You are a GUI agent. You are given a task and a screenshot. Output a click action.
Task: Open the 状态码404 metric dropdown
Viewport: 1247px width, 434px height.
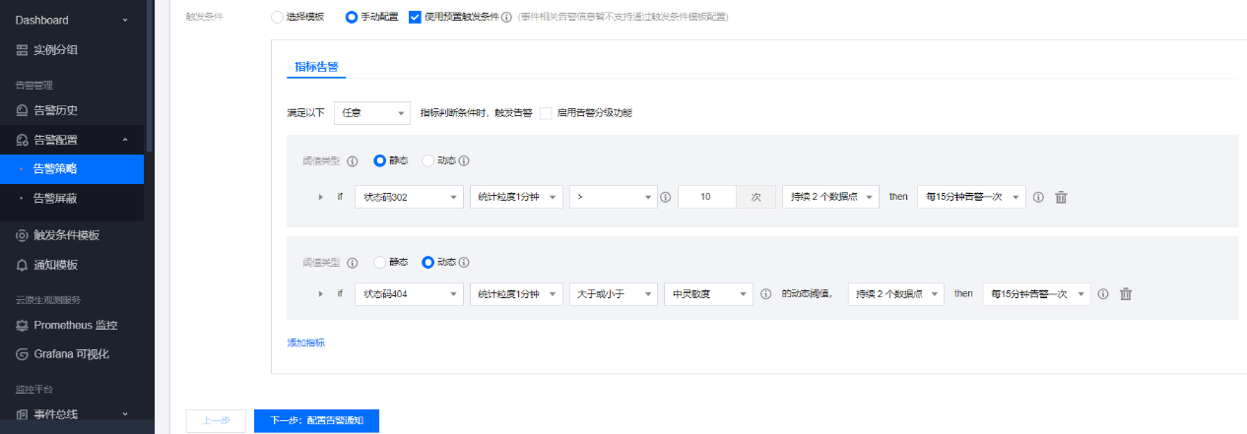pyautogui.click(x=409, y=293)
